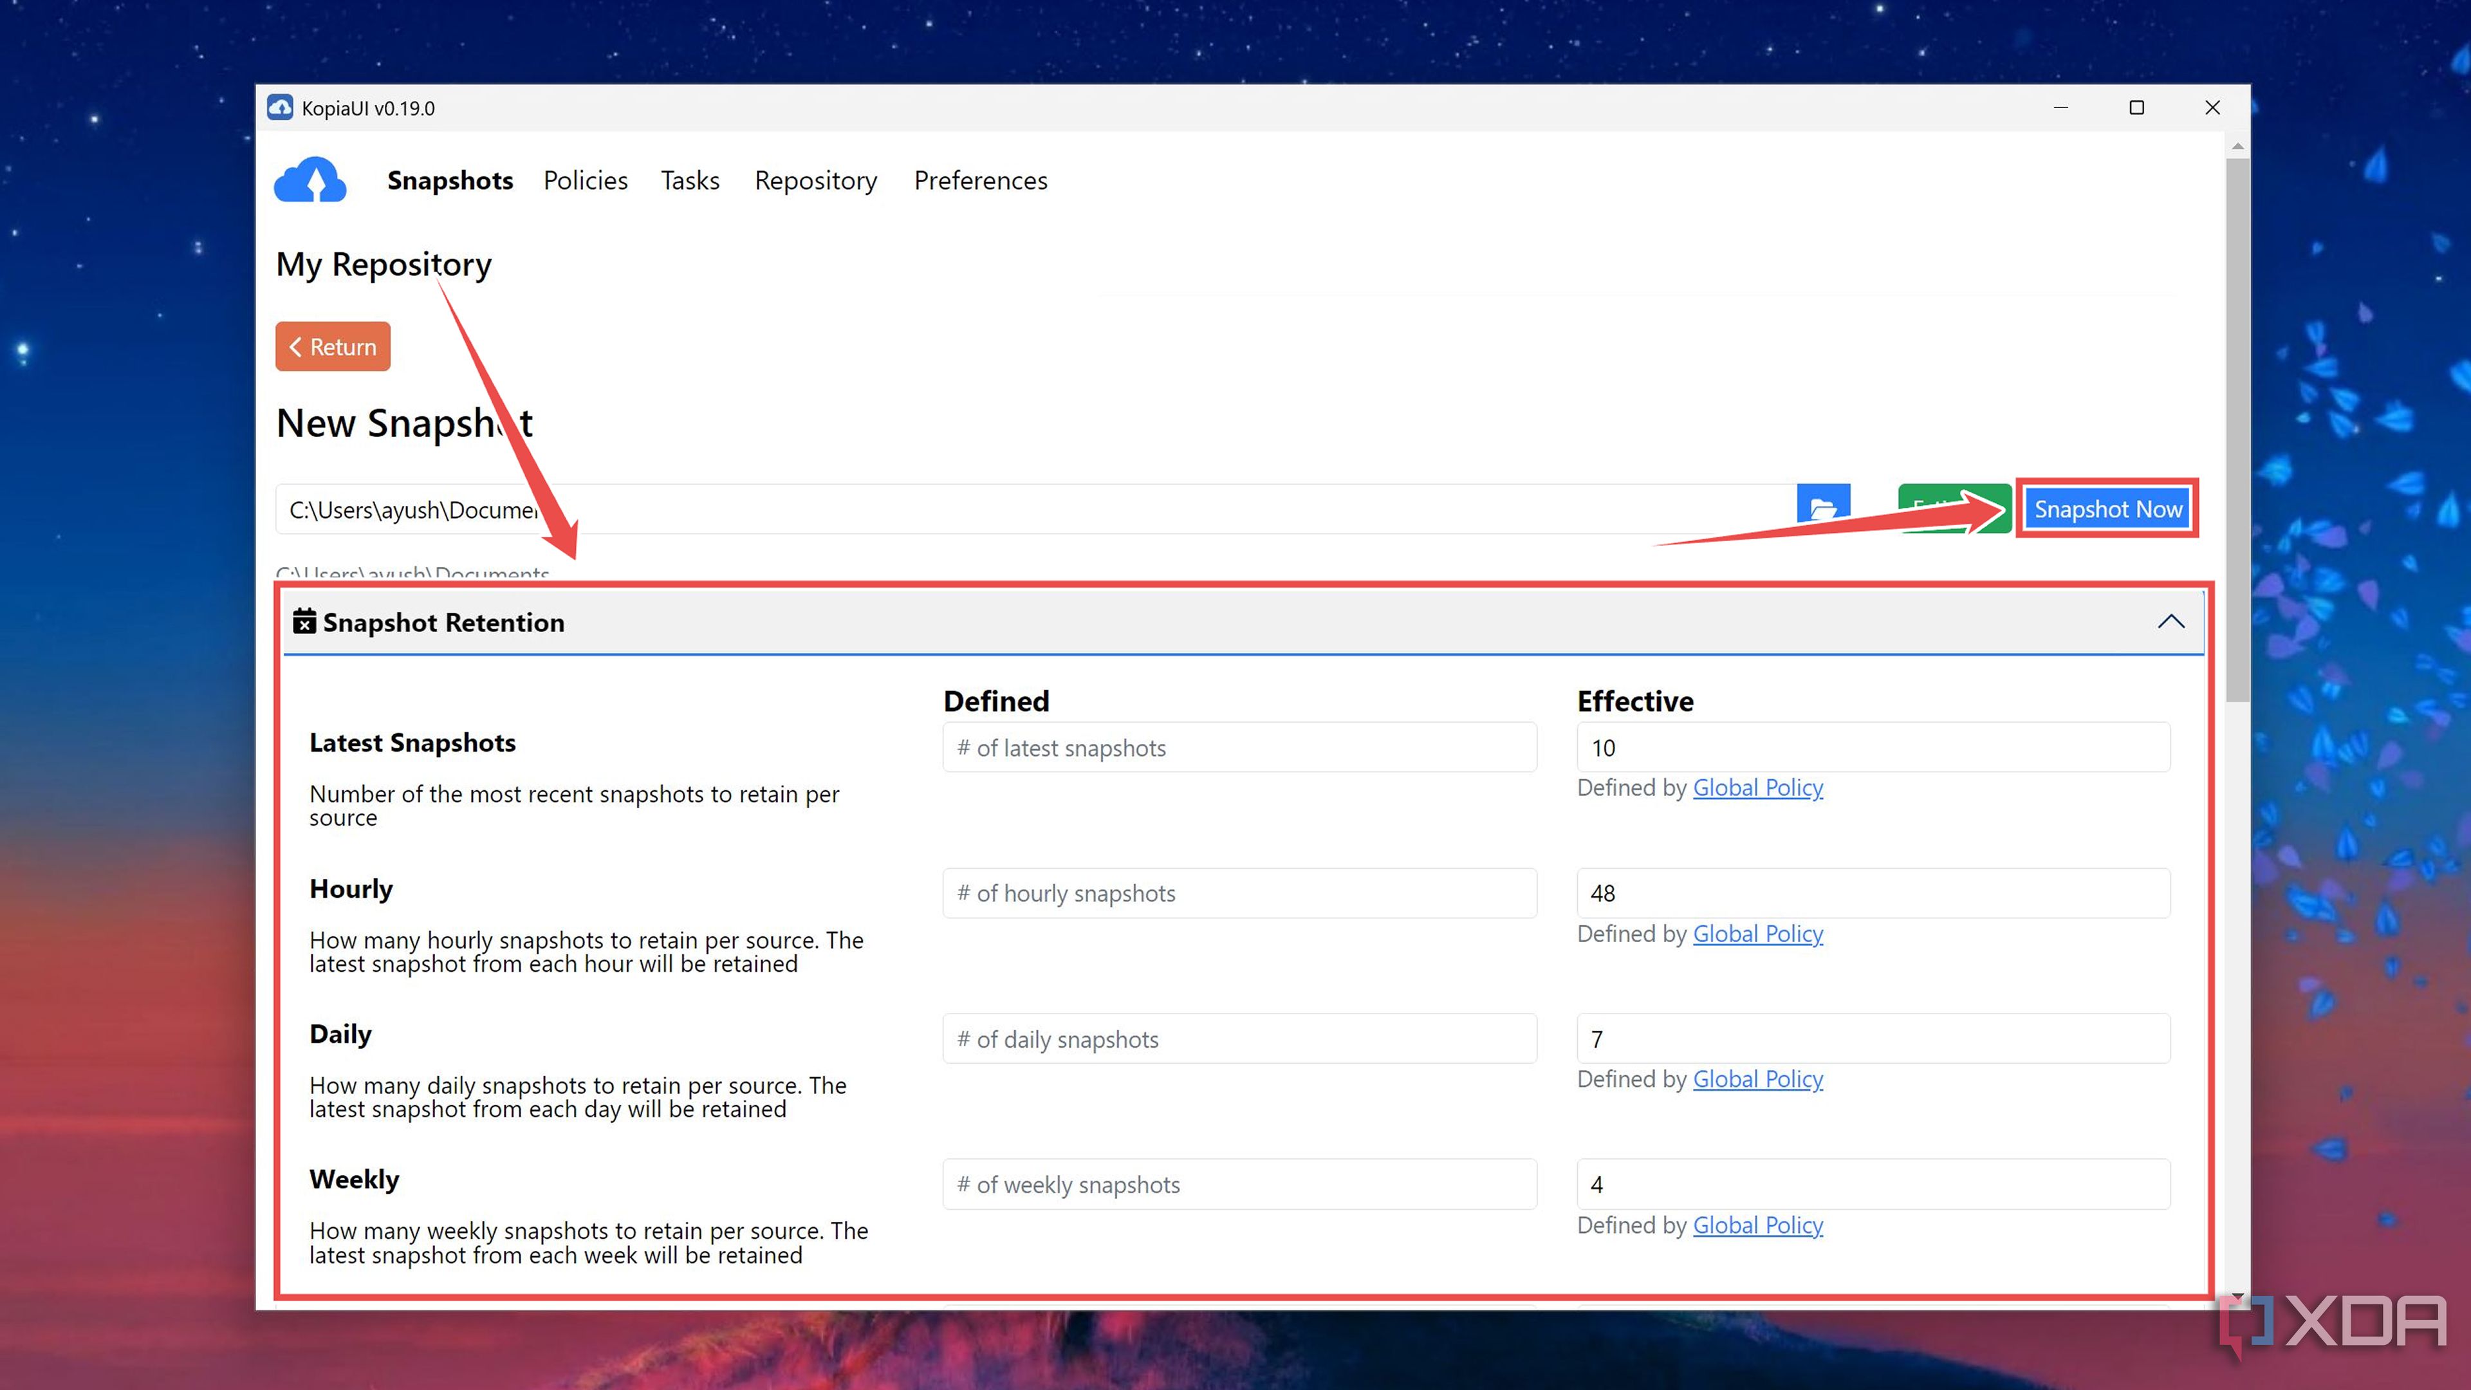Open Global Policy link under Latest Snapshots

1758,786
